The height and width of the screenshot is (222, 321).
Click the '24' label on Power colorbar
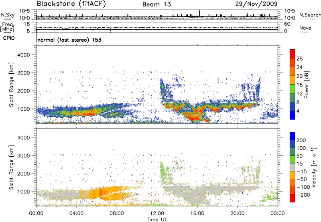[299, 67]
